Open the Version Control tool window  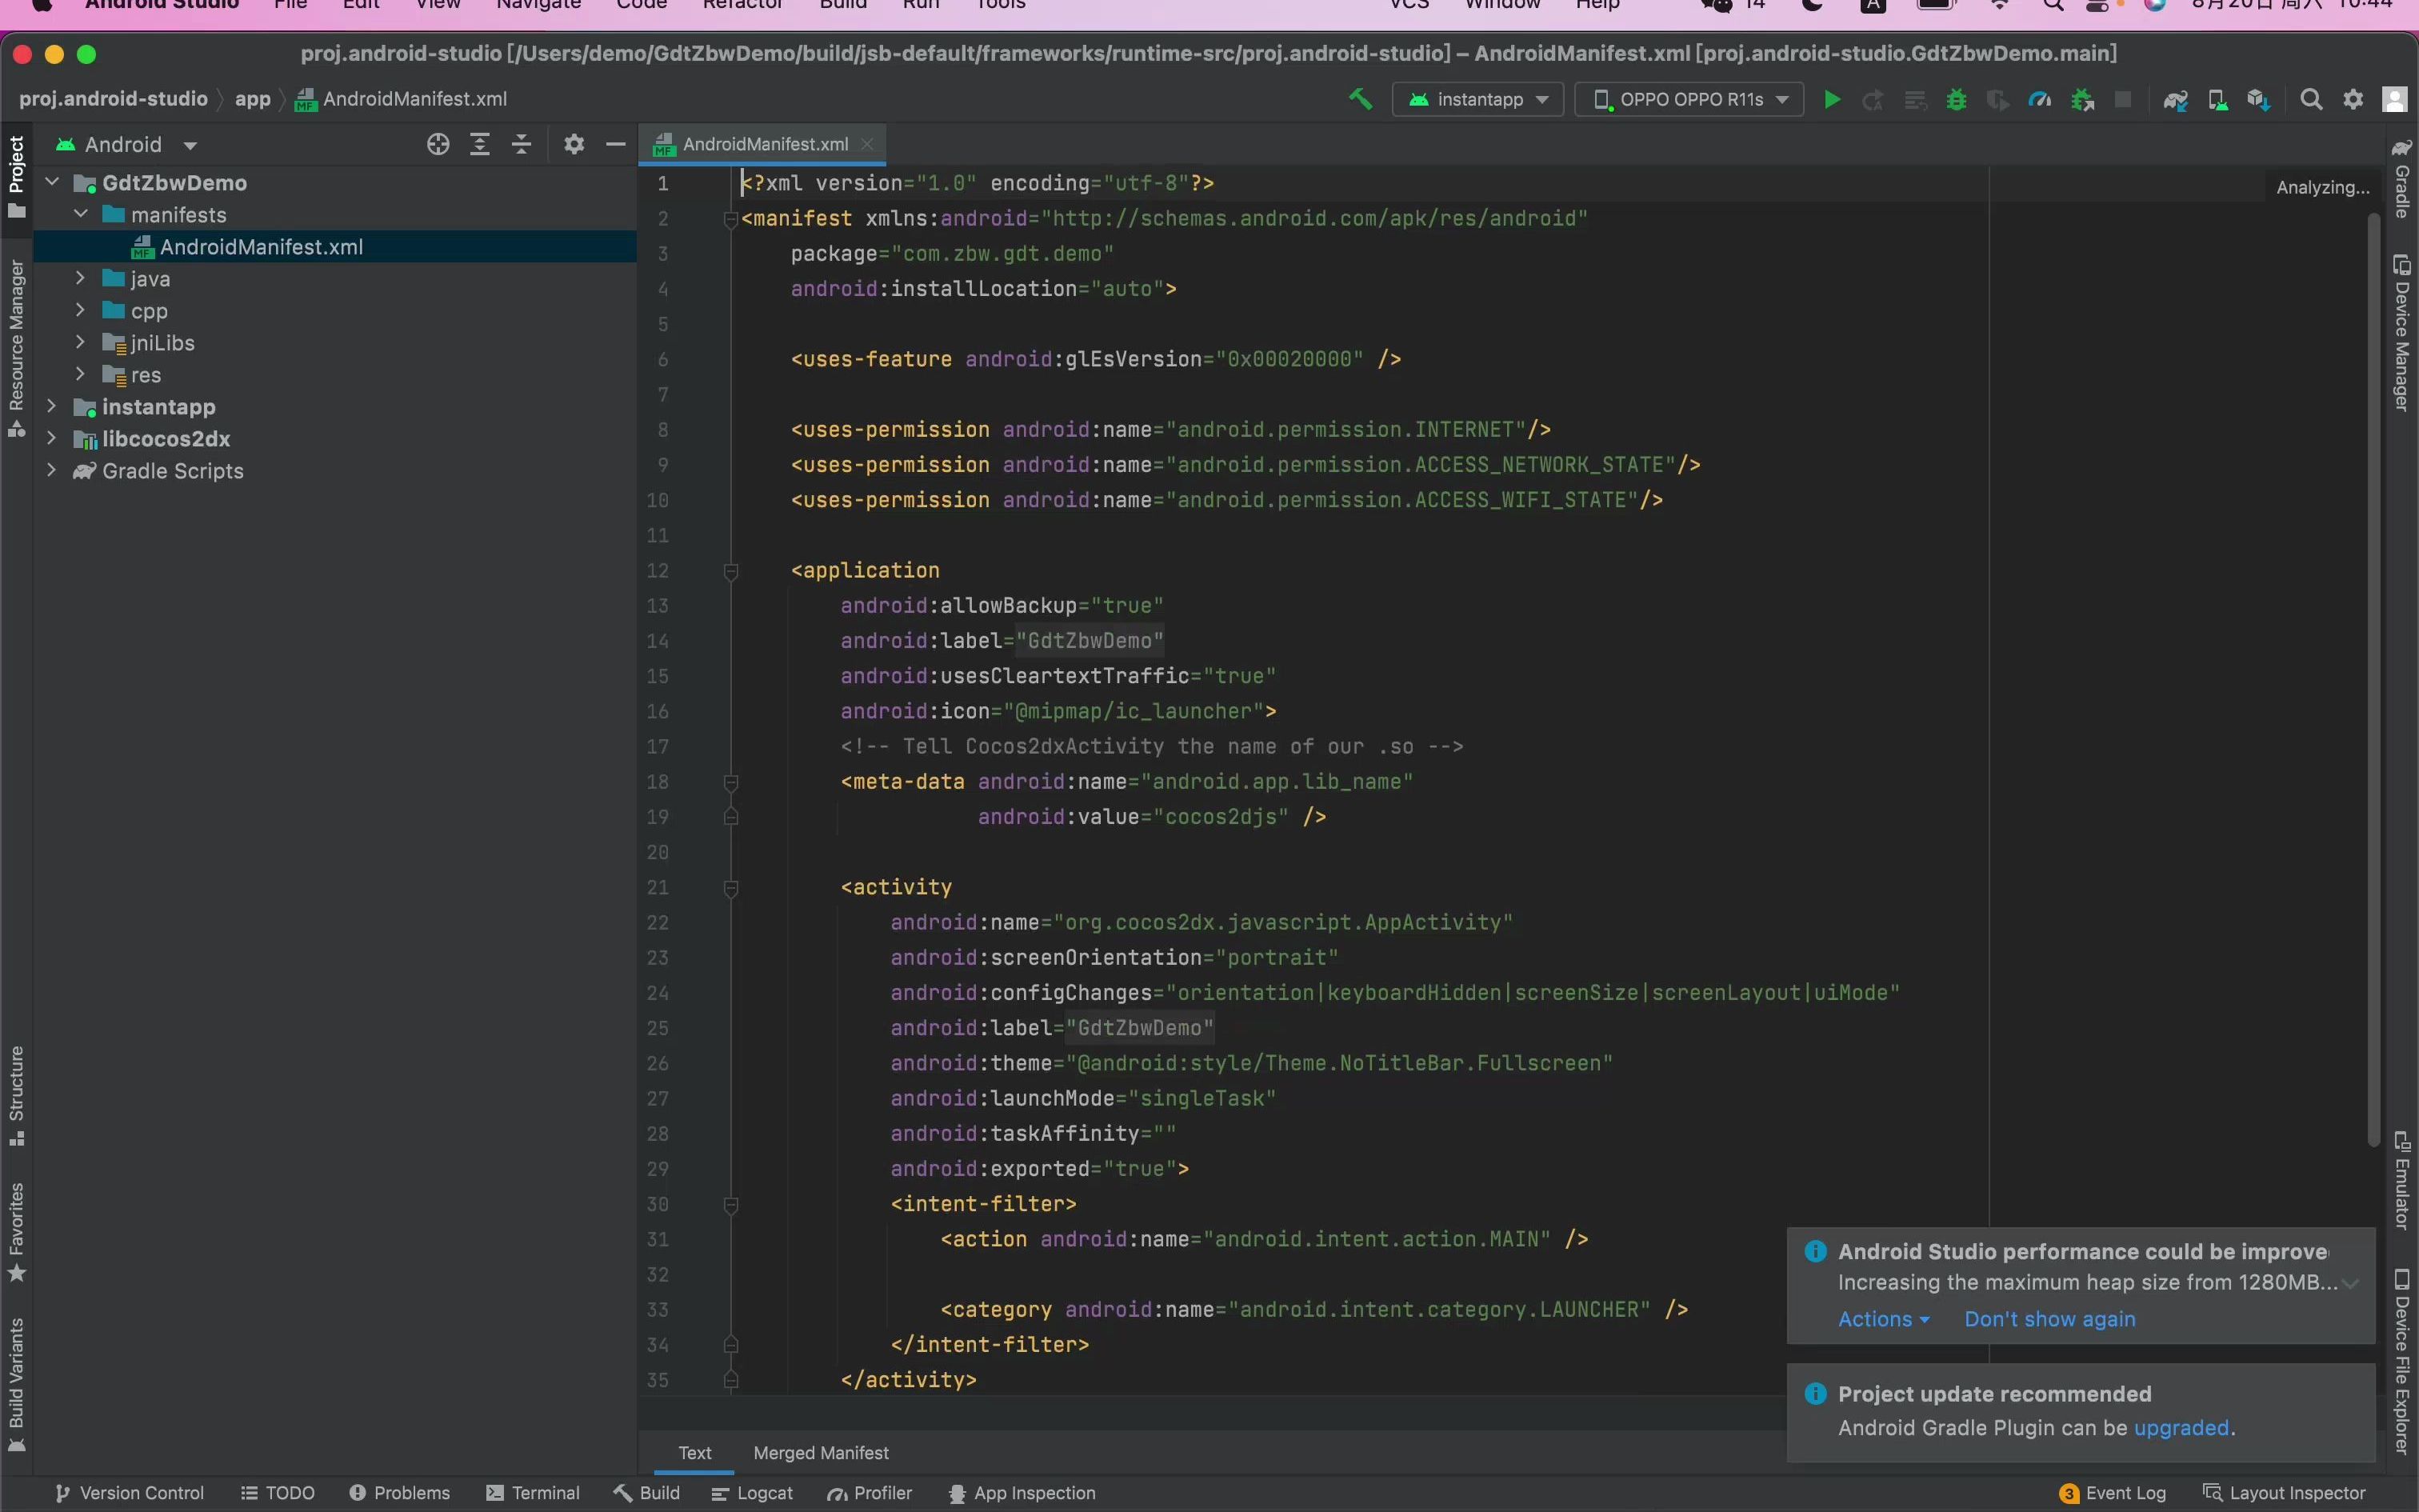click(130, 1493)
